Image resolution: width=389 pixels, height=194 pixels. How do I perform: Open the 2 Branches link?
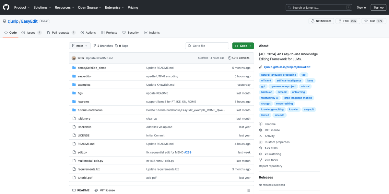tap(103, 46)
